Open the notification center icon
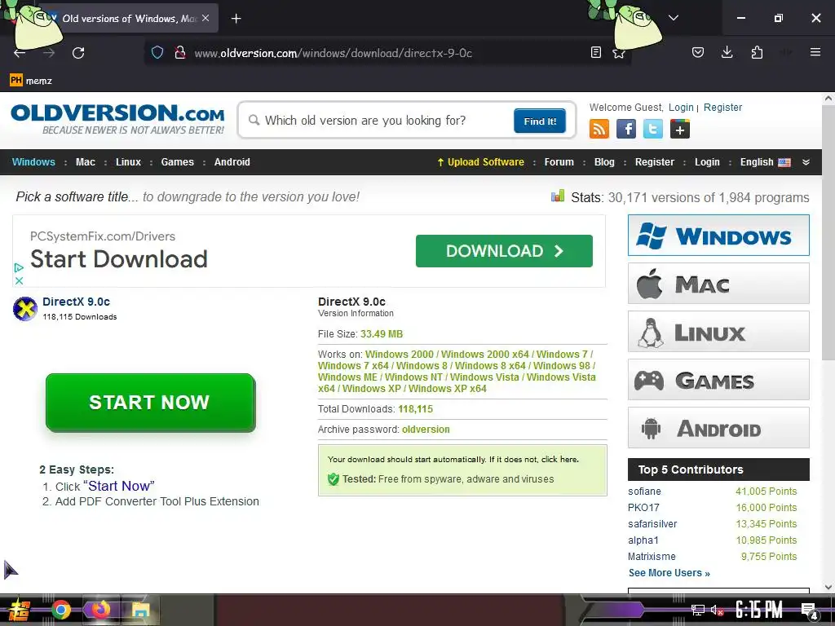This screenshot has height=626, width=835. (x=810, y=611)
